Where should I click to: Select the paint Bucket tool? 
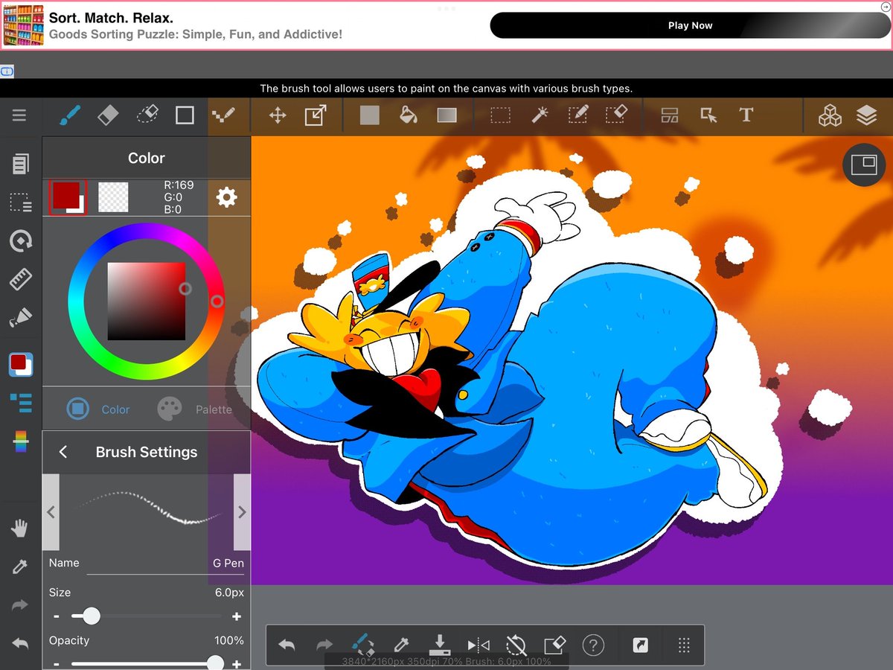[408, 115]
